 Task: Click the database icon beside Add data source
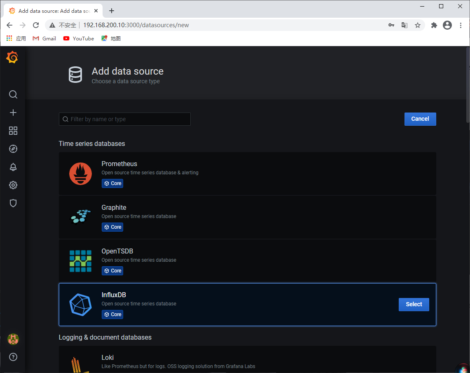pyautogui.click(x=75, y=75)
